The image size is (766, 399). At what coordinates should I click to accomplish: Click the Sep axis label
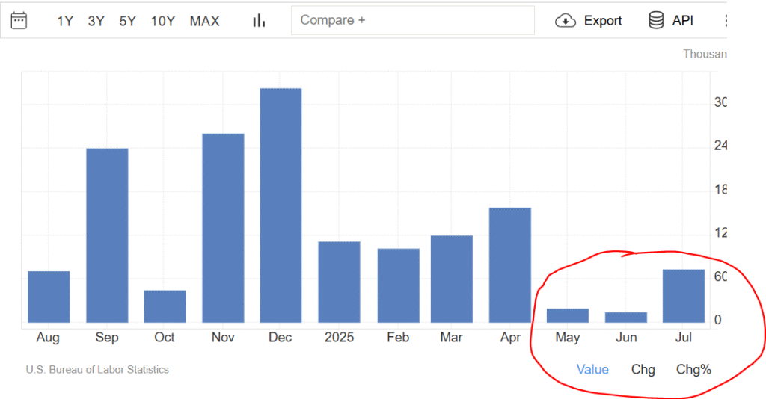[x=107, y=338]
